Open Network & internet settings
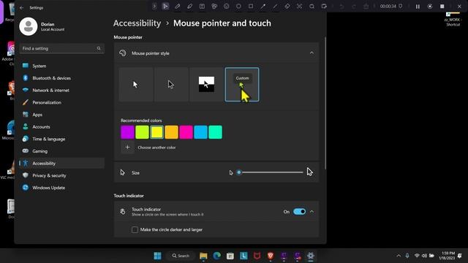 pos(61,91)
